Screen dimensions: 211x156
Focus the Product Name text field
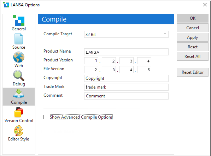coord(126,52)
